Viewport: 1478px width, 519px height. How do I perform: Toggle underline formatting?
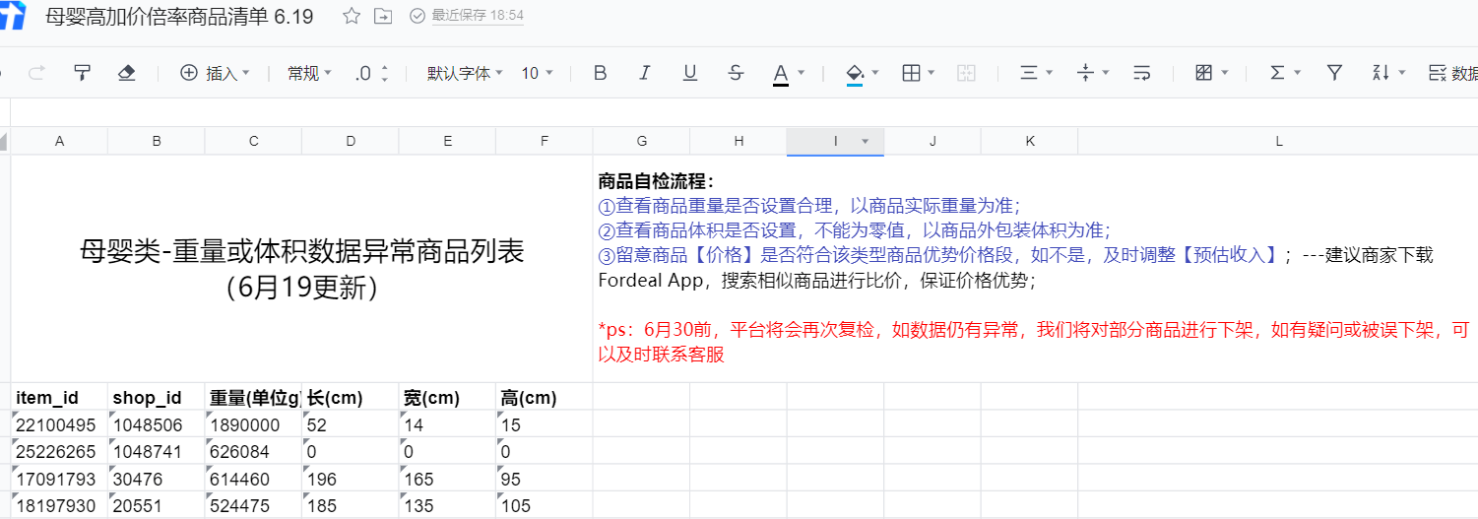(x=690, y=73)
